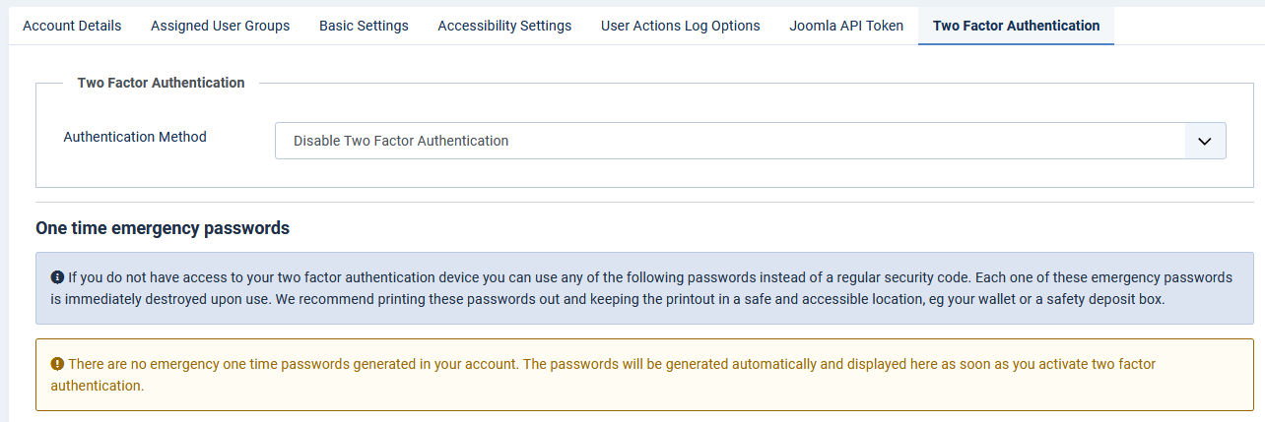This screenshot has height=422, width=1265.
Task: Click the Authentication Method field label
Action: click(x=135, y=137)
